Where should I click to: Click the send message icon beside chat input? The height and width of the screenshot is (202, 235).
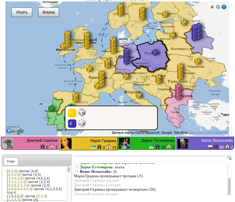pos(229,158)
